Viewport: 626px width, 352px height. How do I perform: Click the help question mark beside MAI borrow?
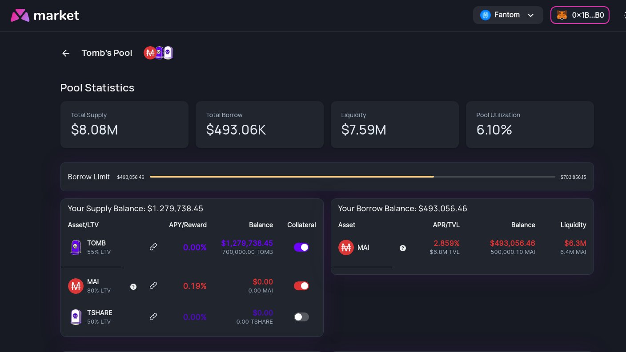coord(403,248)
